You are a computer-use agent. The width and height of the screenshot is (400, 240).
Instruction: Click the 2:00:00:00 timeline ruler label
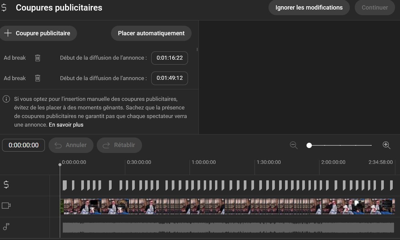pos(333,162)
